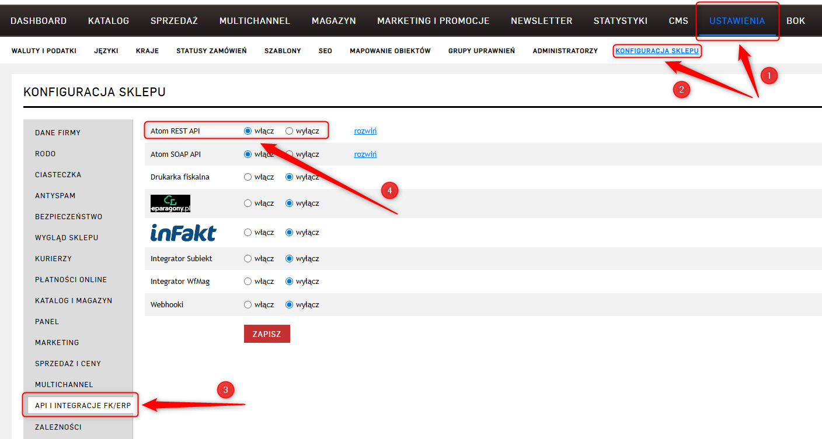Enable Atom REST API with włącz

tap(248, 131)
